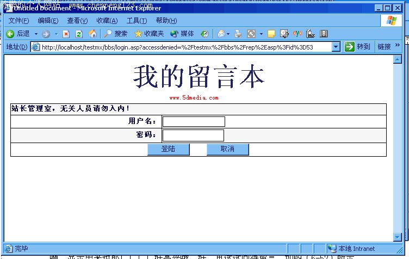Viewport: 409px width, 259px height.
Task: Open the Mail icon dropdown arrow
Action: tap(228, 34)
